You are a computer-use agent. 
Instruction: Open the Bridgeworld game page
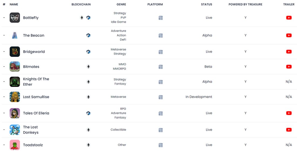(34, 52)
